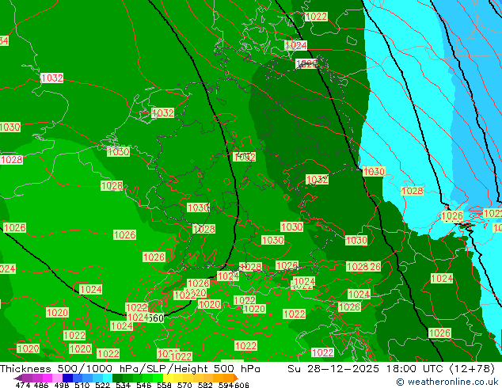Pick the bright yellow legend swatch above 558
The height and width of the screenshot is (388, 502).
point(168,378)
